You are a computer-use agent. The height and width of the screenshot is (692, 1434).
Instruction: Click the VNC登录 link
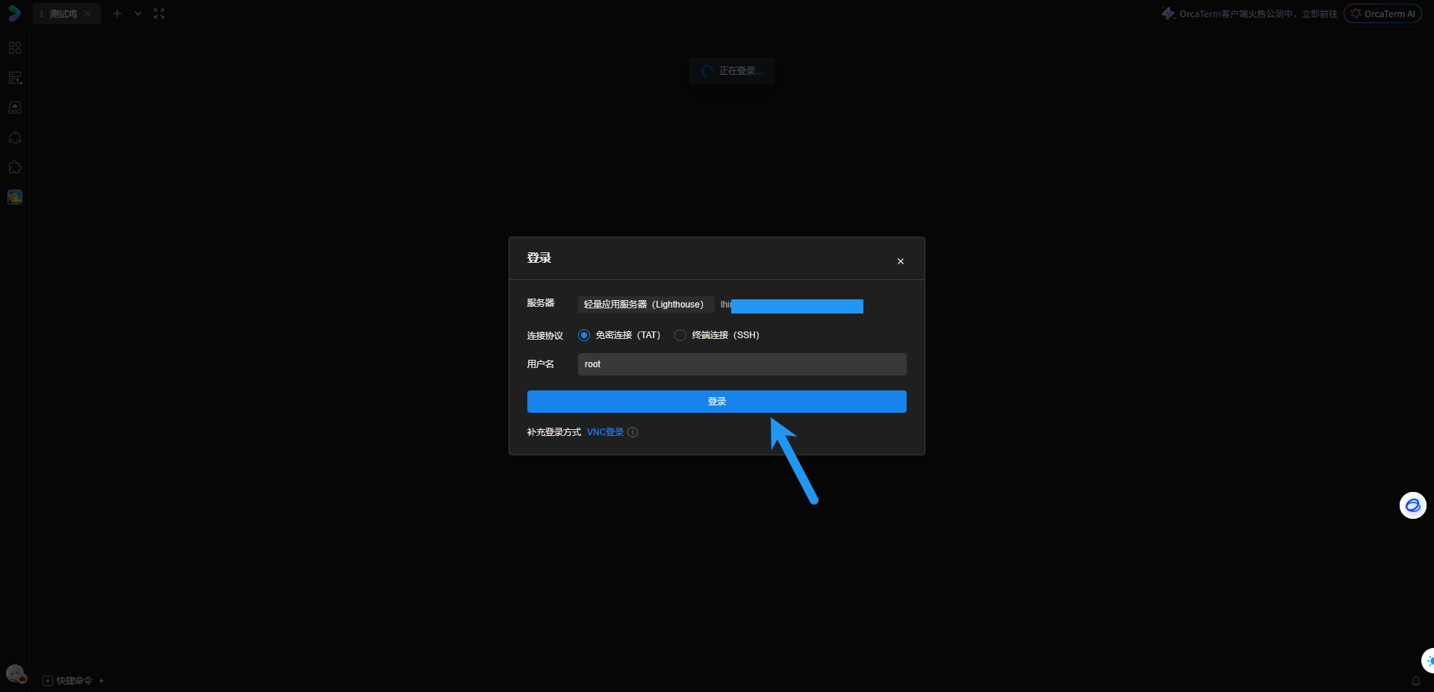click(605, 432)
